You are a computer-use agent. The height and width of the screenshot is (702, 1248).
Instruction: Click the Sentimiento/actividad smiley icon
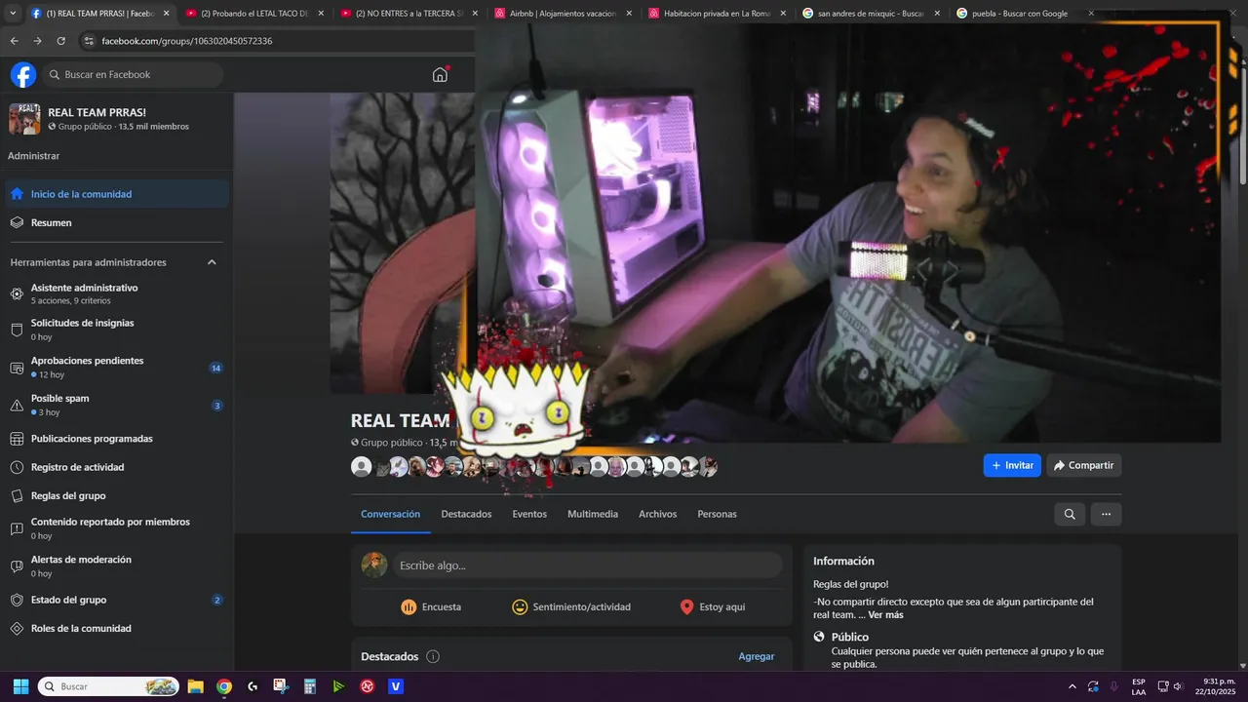520,606
